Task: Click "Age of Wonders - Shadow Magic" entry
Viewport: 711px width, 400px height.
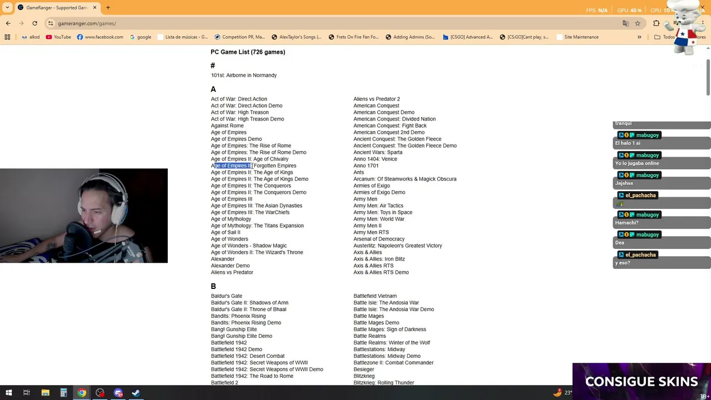Action: pos(249,246)
